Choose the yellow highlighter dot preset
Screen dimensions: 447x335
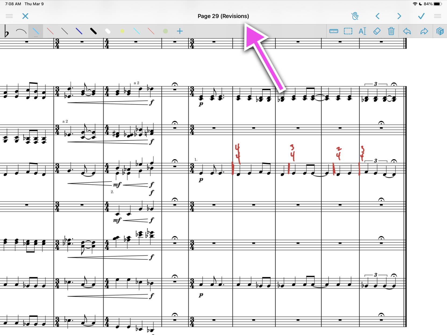pos(122,31)
